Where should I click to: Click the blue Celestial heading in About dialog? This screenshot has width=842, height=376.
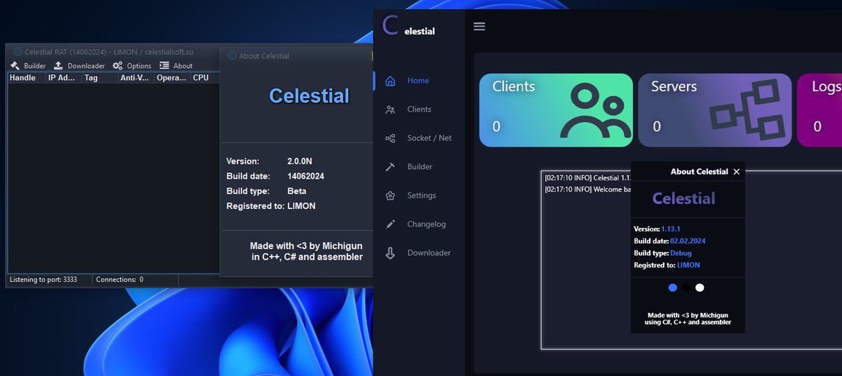(x=309, y=95)
